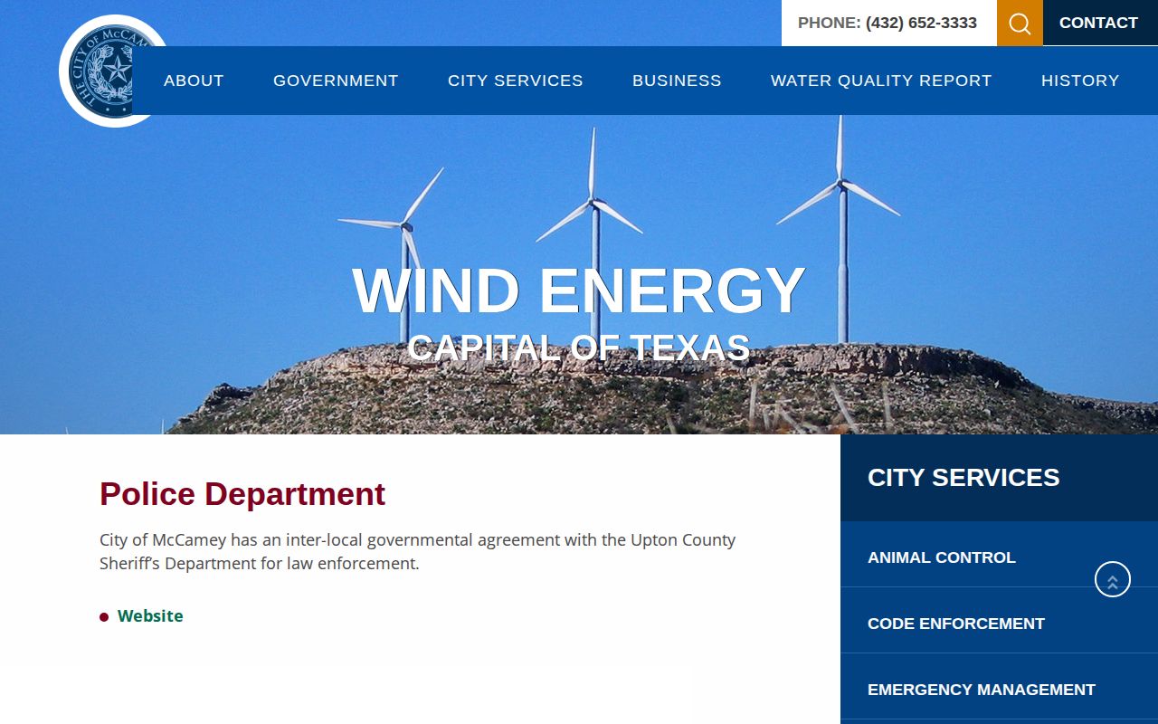Image resolution: width=1158 pixels, height=724 pixels.
Task: Open the Contact page button
Action: (1100, 23)
